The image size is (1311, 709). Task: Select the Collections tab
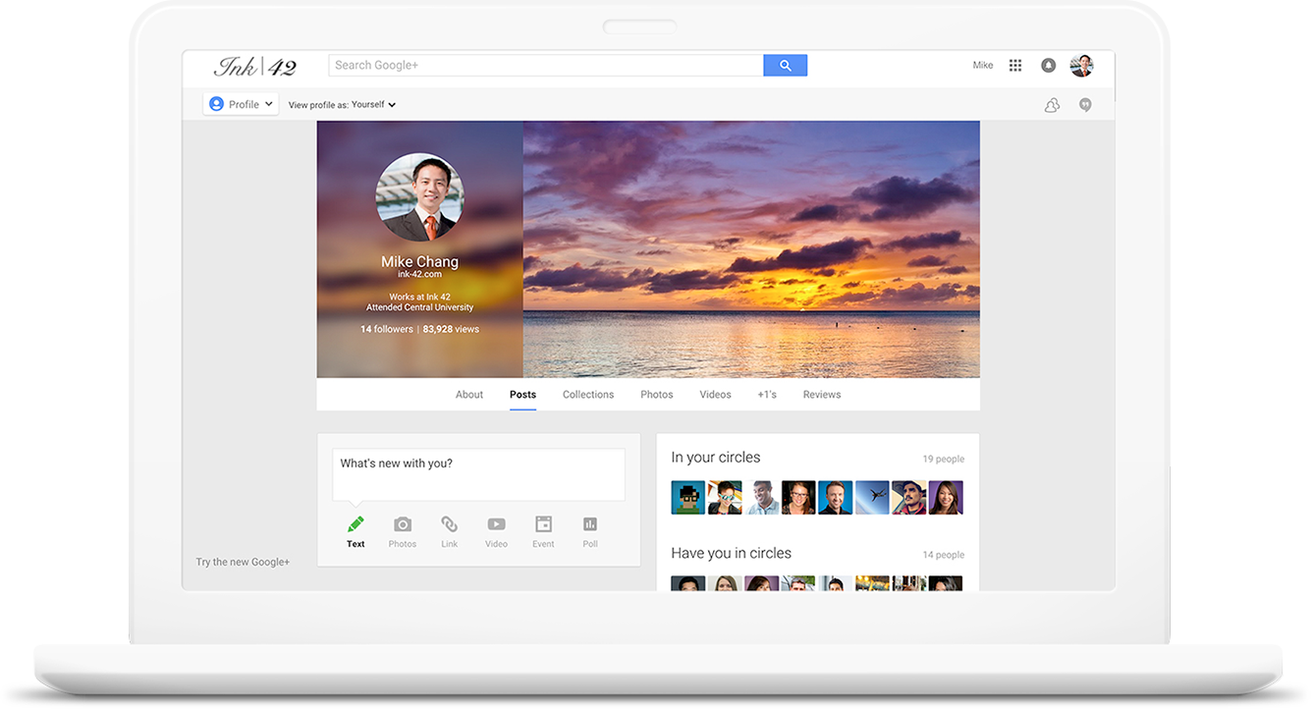click(x=587, y=394)
